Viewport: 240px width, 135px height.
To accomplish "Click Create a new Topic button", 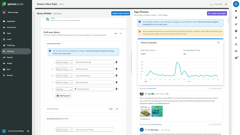I will pyautogui.click(x=217, y=13).
